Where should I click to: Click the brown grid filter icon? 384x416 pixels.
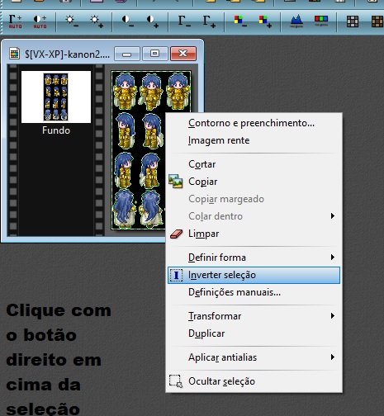coord(377,21)
